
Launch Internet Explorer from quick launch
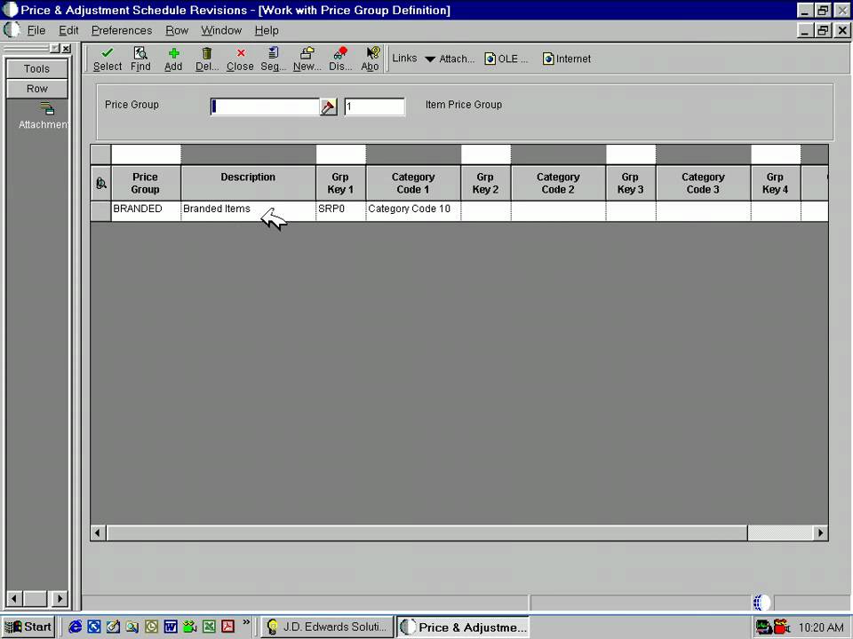[x=75, y=627]
